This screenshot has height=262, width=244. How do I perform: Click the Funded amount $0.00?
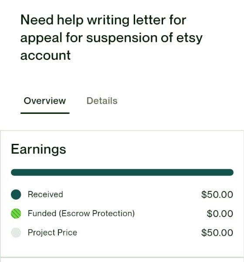click(220, 214)
